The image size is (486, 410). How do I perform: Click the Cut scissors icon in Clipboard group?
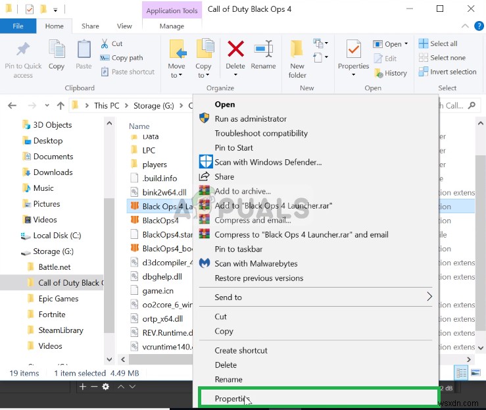pyautogui.click(x=105, y=43)
